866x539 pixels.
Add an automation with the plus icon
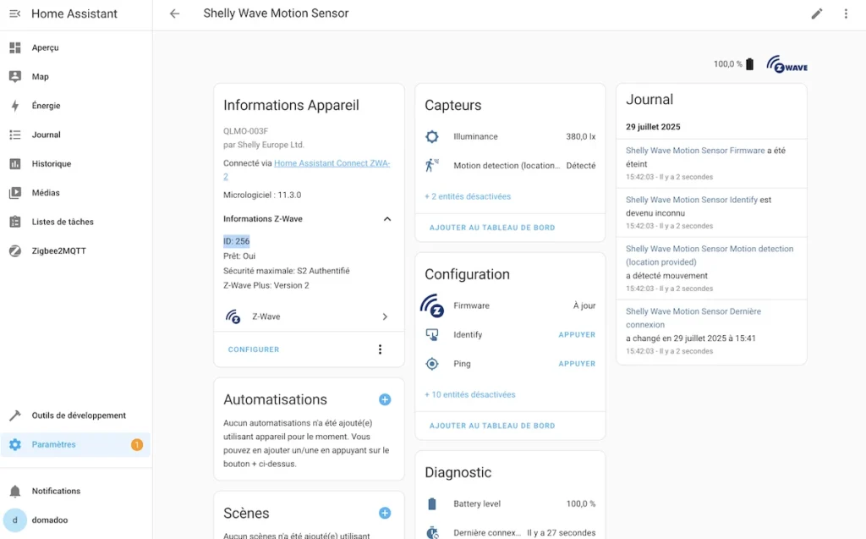(385, 399)
